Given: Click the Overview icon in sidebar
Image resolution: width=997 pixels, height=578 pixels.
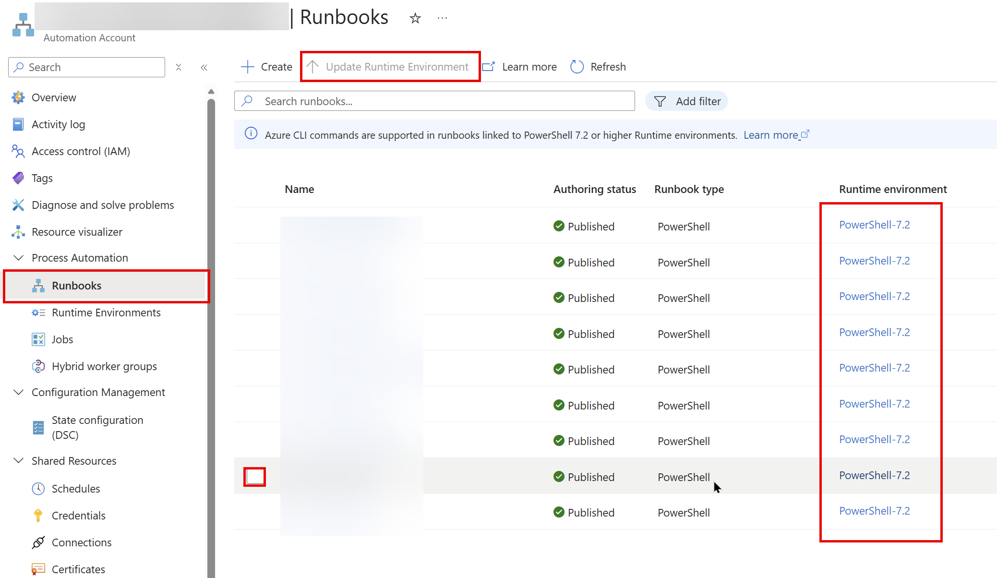Looking at the screenshot, I should 18,97.
